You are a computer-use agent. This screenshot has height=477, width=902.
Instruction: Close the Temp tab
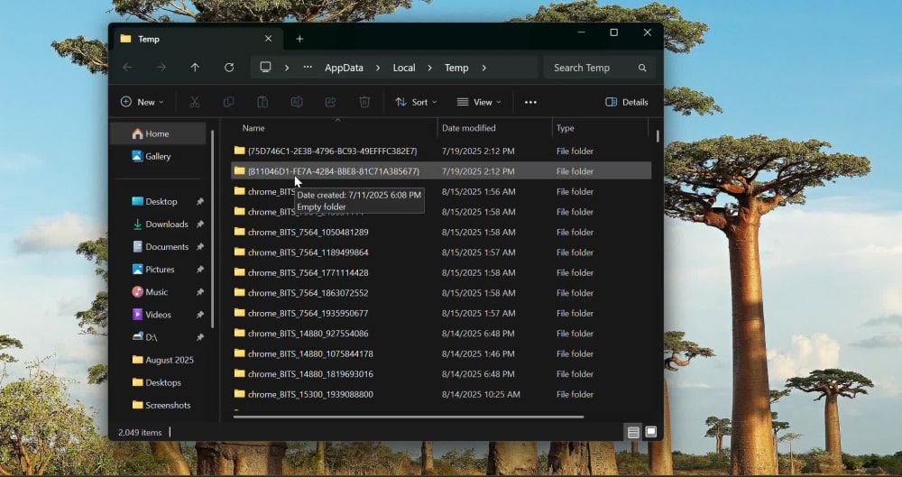(x=268, y=39)
